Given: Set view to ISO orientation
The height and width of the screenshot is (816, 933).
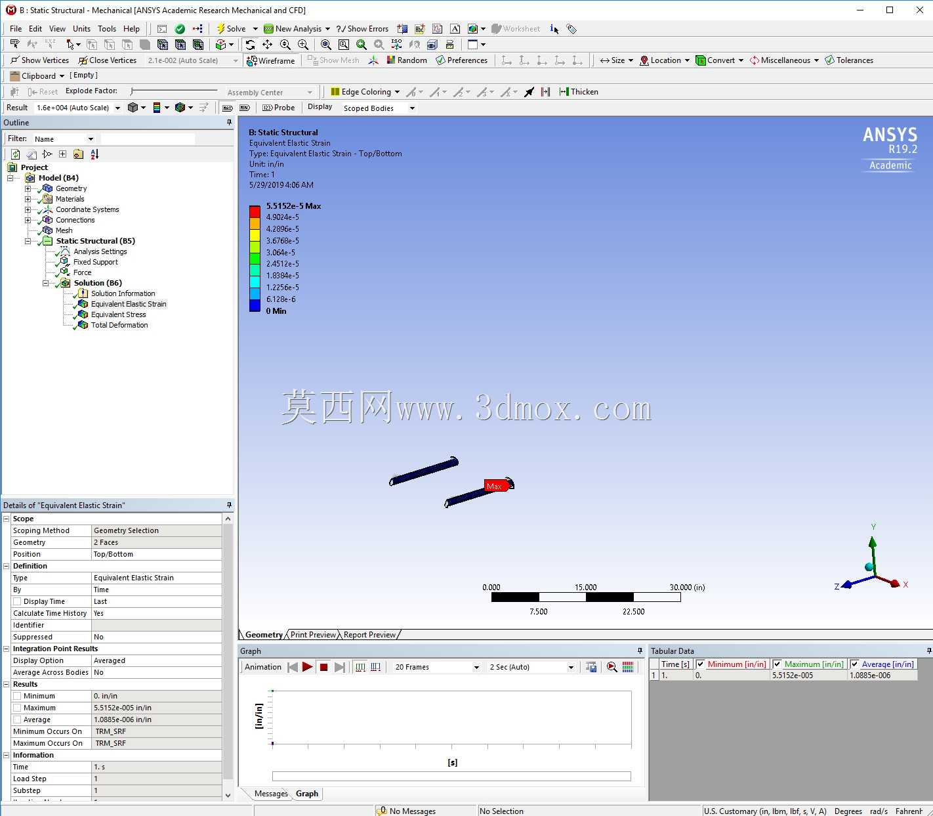Looking at the screenshot, I should 396,45.
